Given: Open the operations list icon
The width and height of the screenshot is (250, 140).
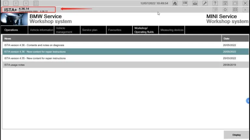Looking at the screenshot, I should (x=36, y=3).
